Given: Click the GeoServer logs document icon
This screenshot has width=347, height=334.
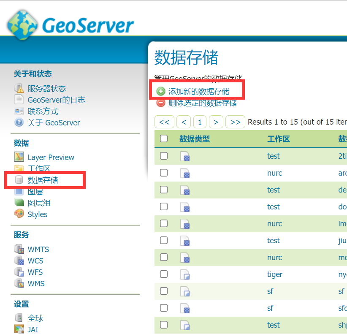Looking at the screenshot, I should (x=19, y=99).
